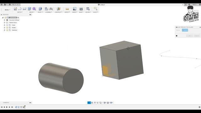This screenshot has height=113, width=201.
Task: Pick the Rectangle sketch tool icon
Action: [24, 9]
